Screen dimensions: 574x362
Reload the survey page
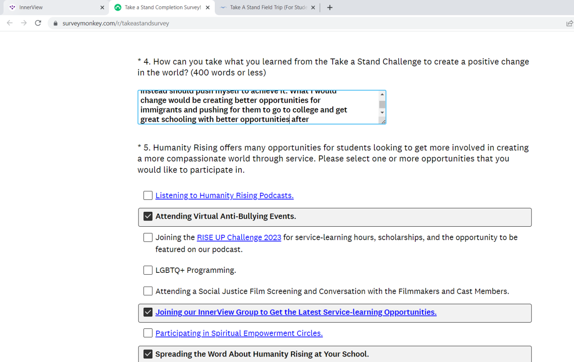[38, 23]
